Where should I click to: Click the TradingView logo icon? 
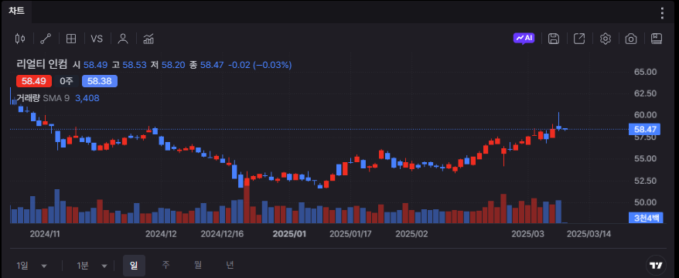tap(657, 266)
